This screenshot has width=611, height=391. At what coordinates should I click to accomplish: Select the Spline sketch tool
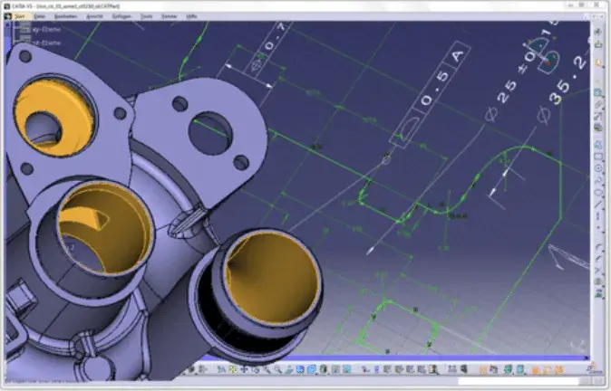[x=598, y=180]
